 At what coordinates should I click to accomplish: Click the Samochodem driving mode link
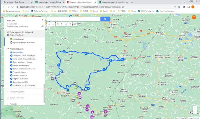click(17, 52)
